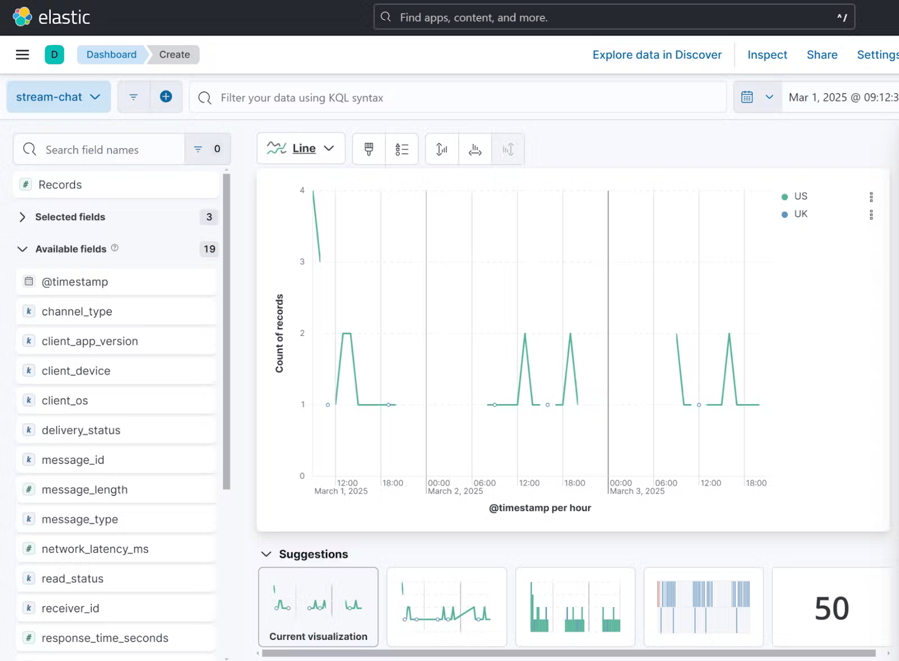
Task: Open left axis settings icon
Action: point(442,149)
